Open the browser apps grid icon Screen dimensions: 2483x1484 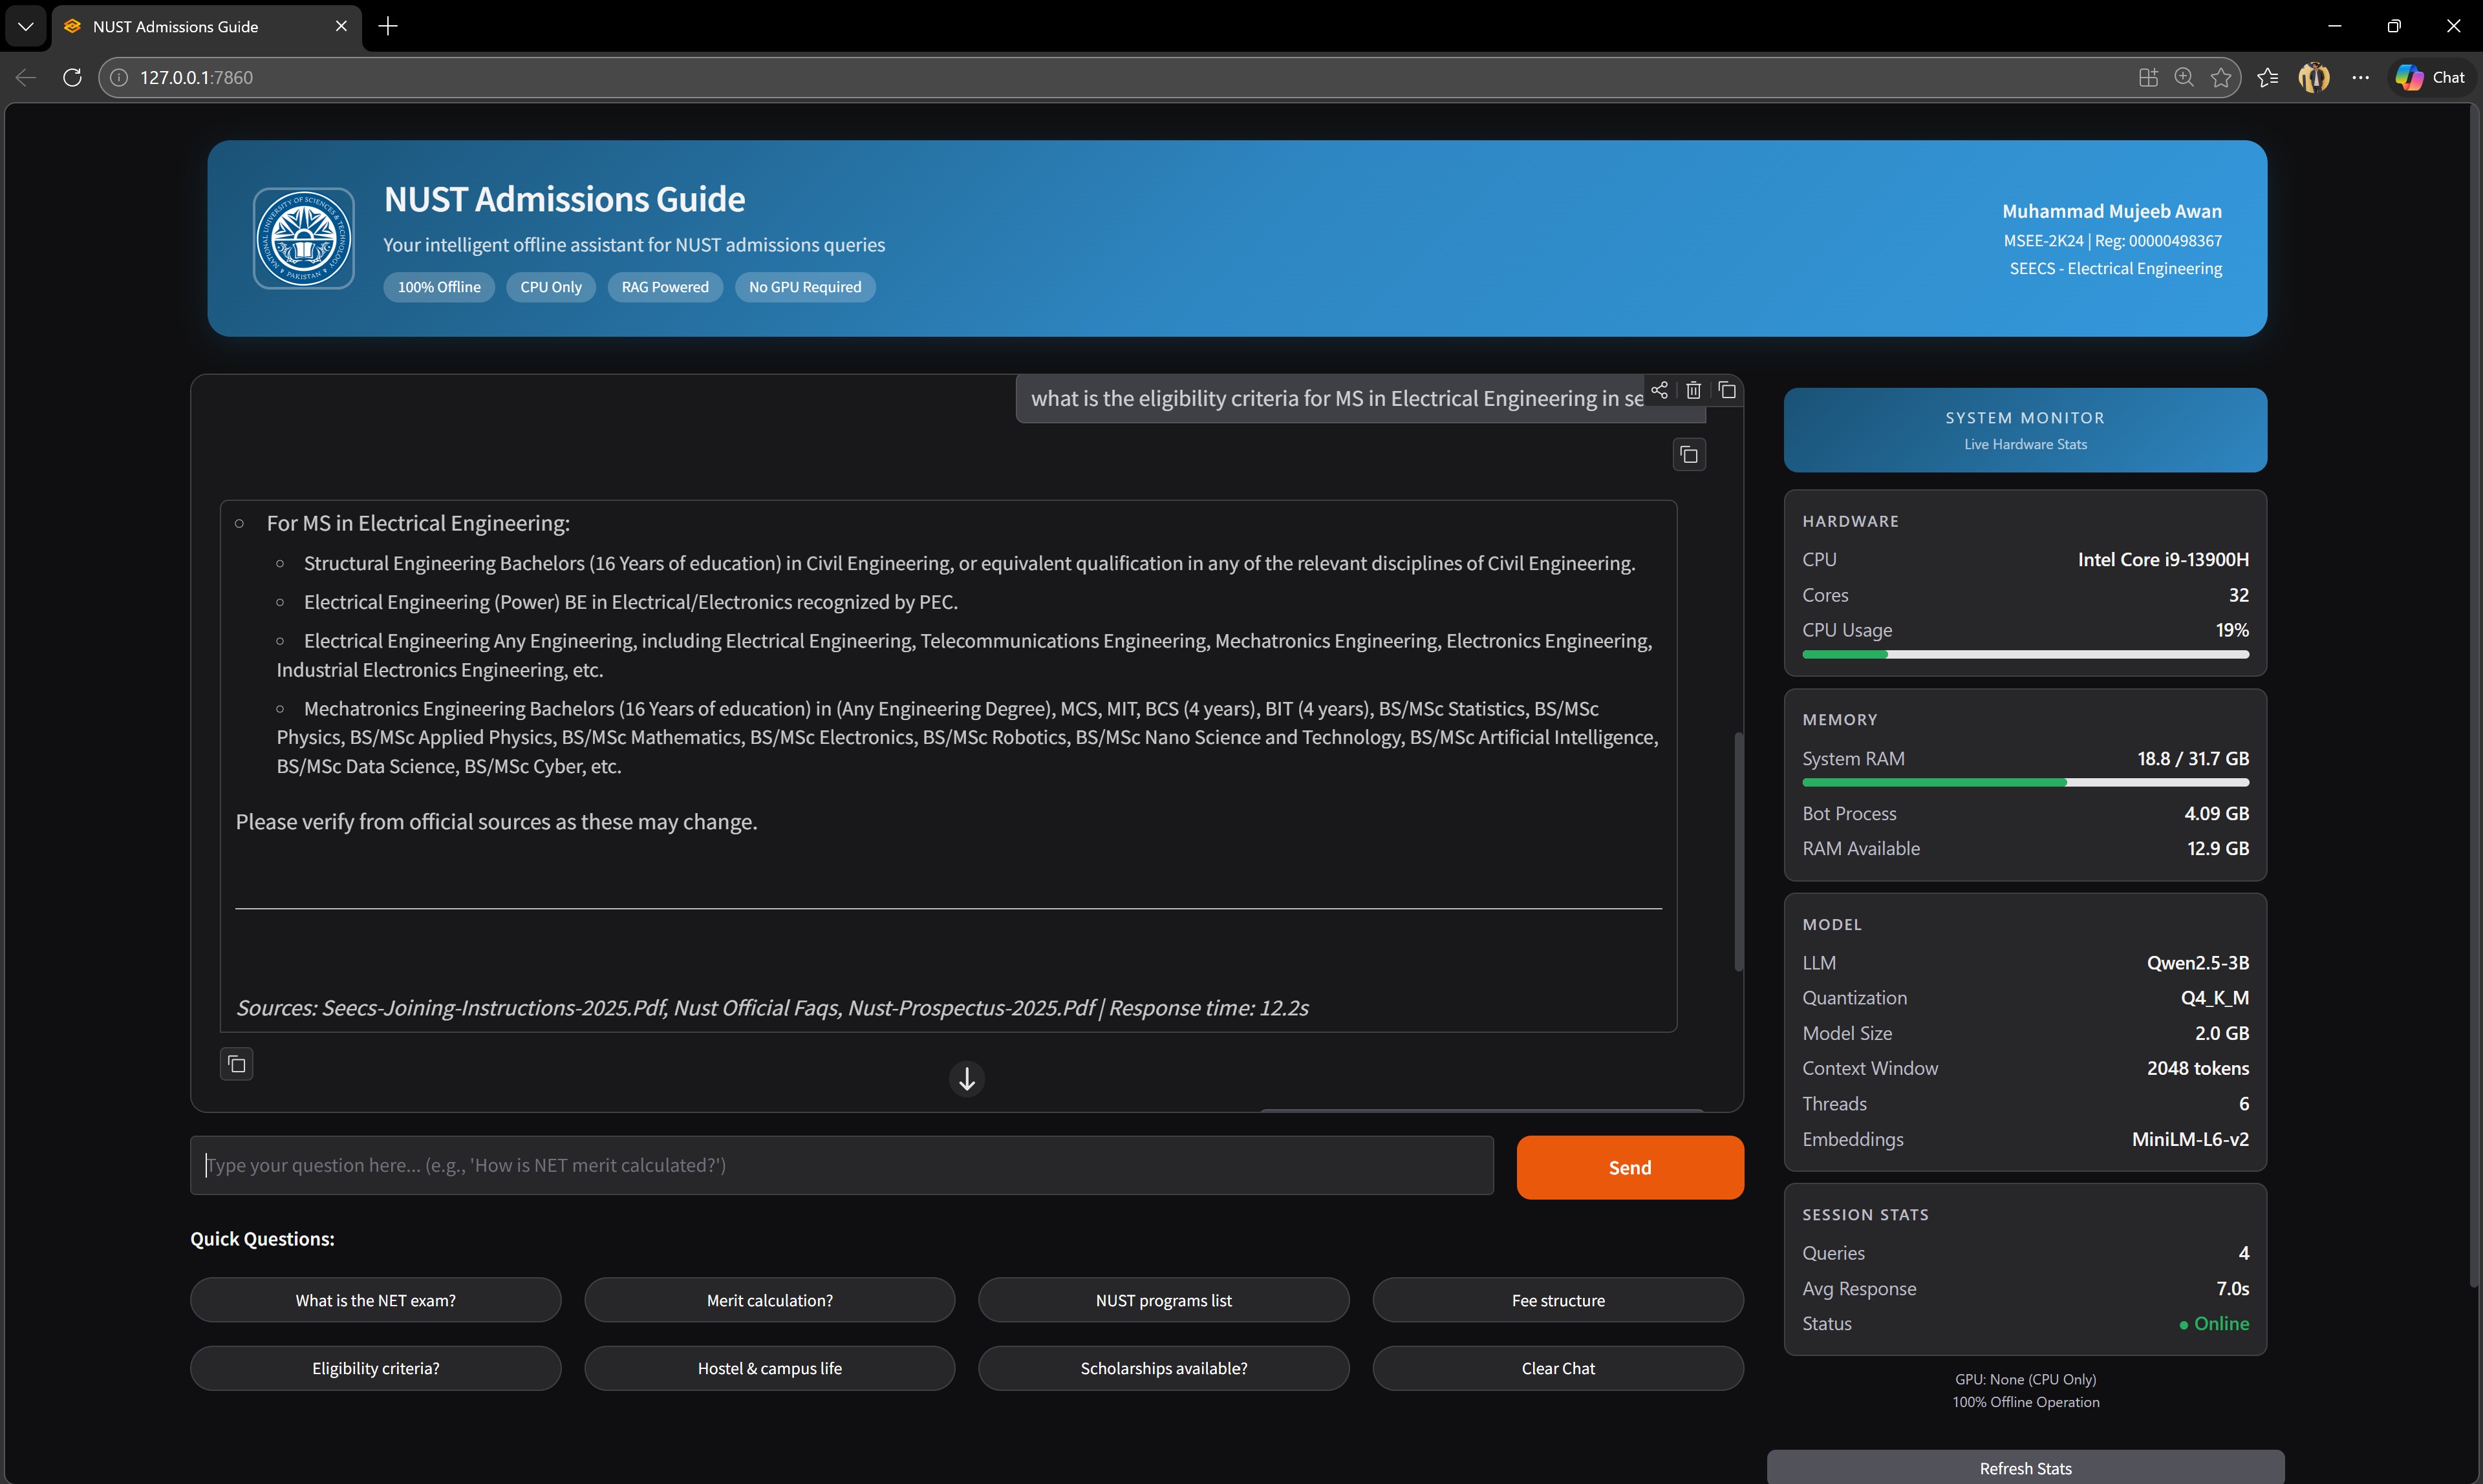tap(2148, 77)
